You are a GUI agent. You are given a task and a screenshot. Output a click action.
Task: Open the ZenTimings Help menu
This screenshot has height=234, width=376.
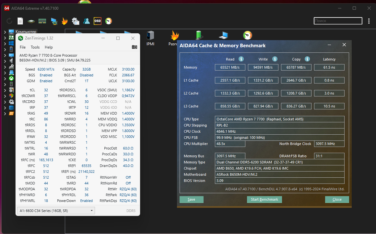(x=49, y=47)
